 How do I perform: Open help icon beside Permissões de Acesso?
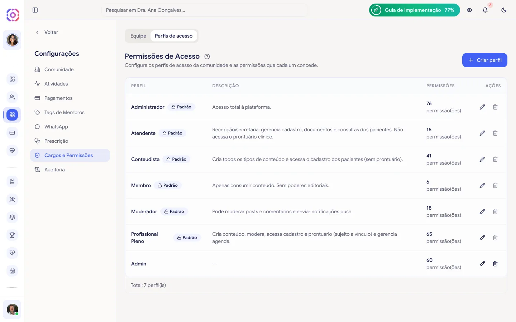(x=207, y=57)
